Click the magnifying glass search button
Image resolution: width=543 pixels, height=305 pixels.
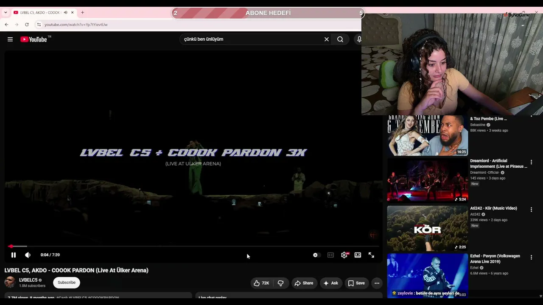tap(340, 39)
